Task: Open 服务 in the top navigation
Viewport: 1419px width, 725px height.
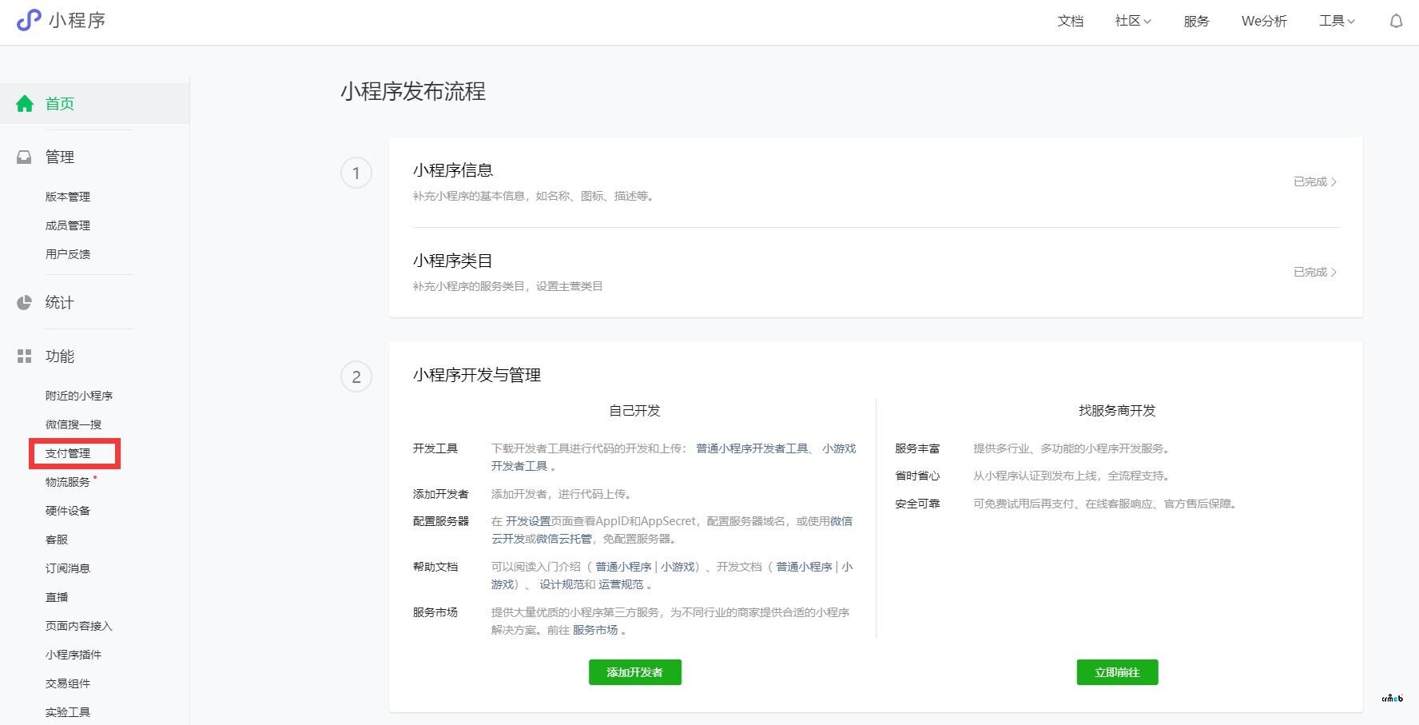Action: tap(1196, 21)
